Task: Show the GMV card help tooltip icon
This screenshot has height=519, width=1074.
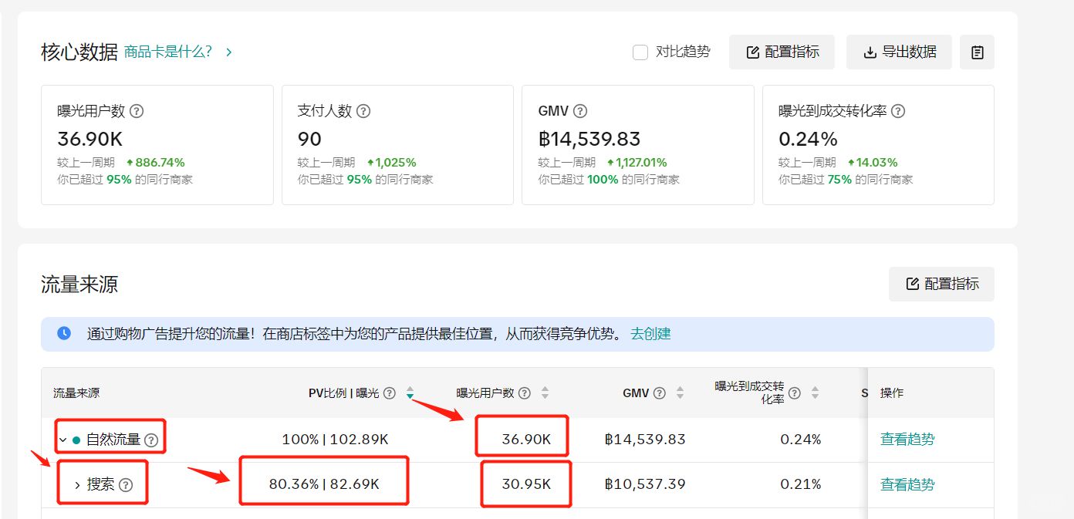Action: pyautogui.click(x=580, y=111)
